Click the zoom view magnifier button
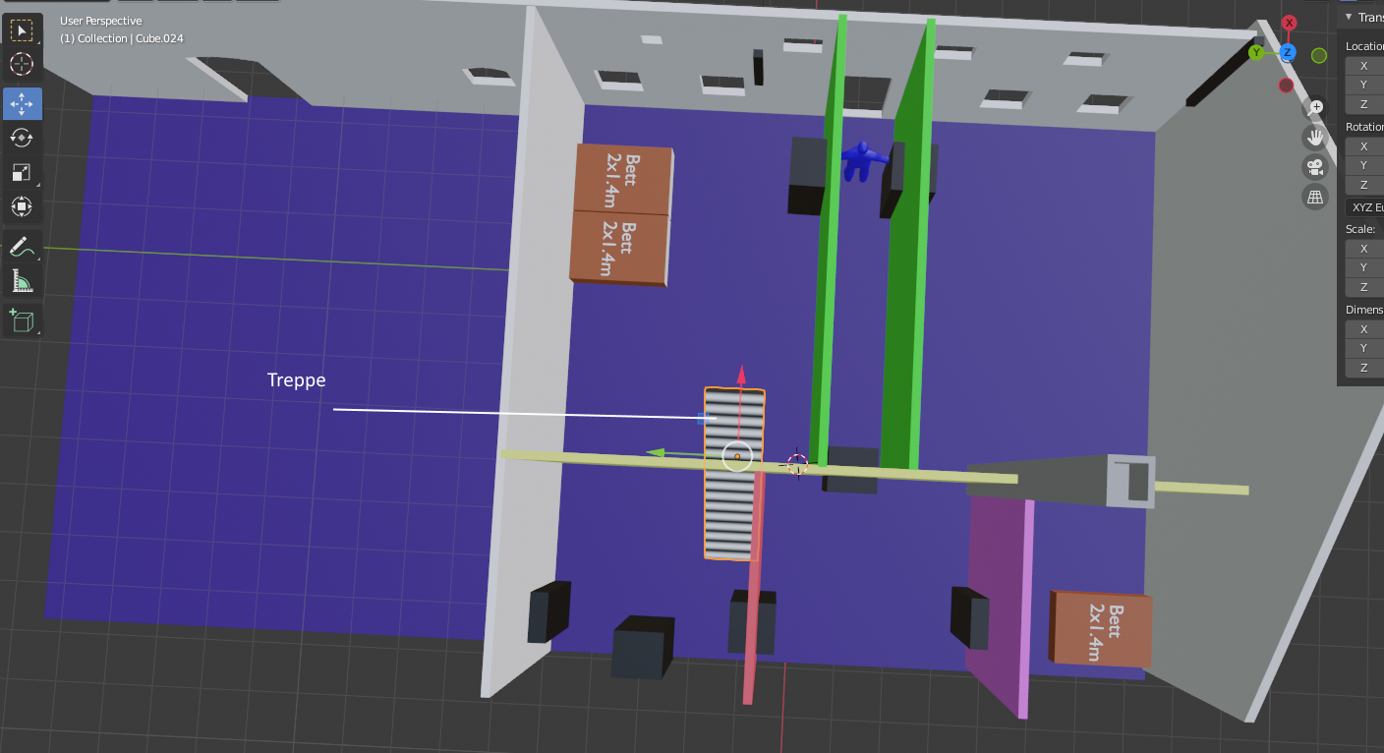 (1315, 107)
